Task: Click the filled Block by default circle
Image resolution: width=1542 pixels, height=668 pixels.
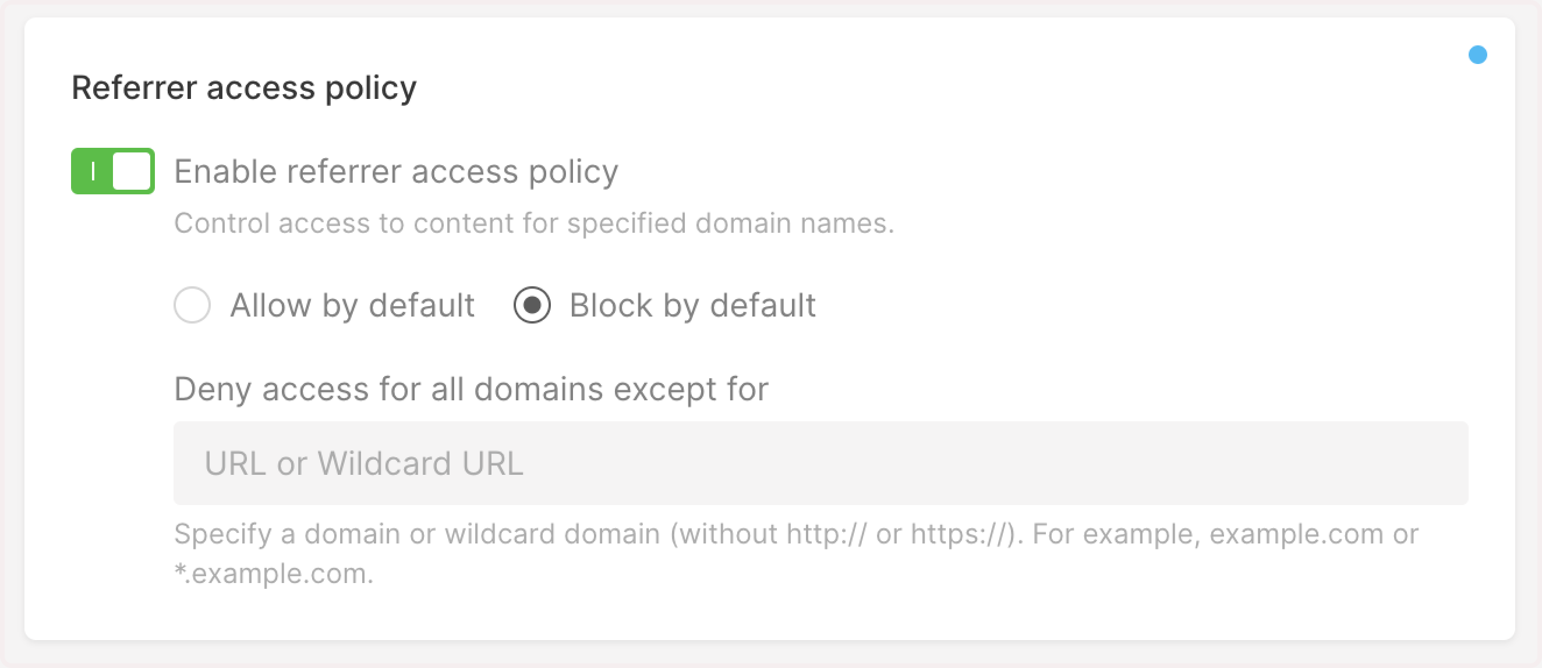Action: (532, 305)
